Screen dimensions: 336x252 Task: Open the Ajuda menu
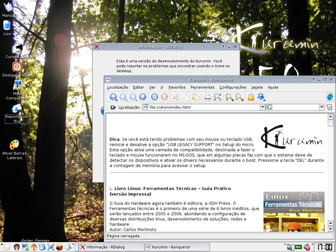273,87
